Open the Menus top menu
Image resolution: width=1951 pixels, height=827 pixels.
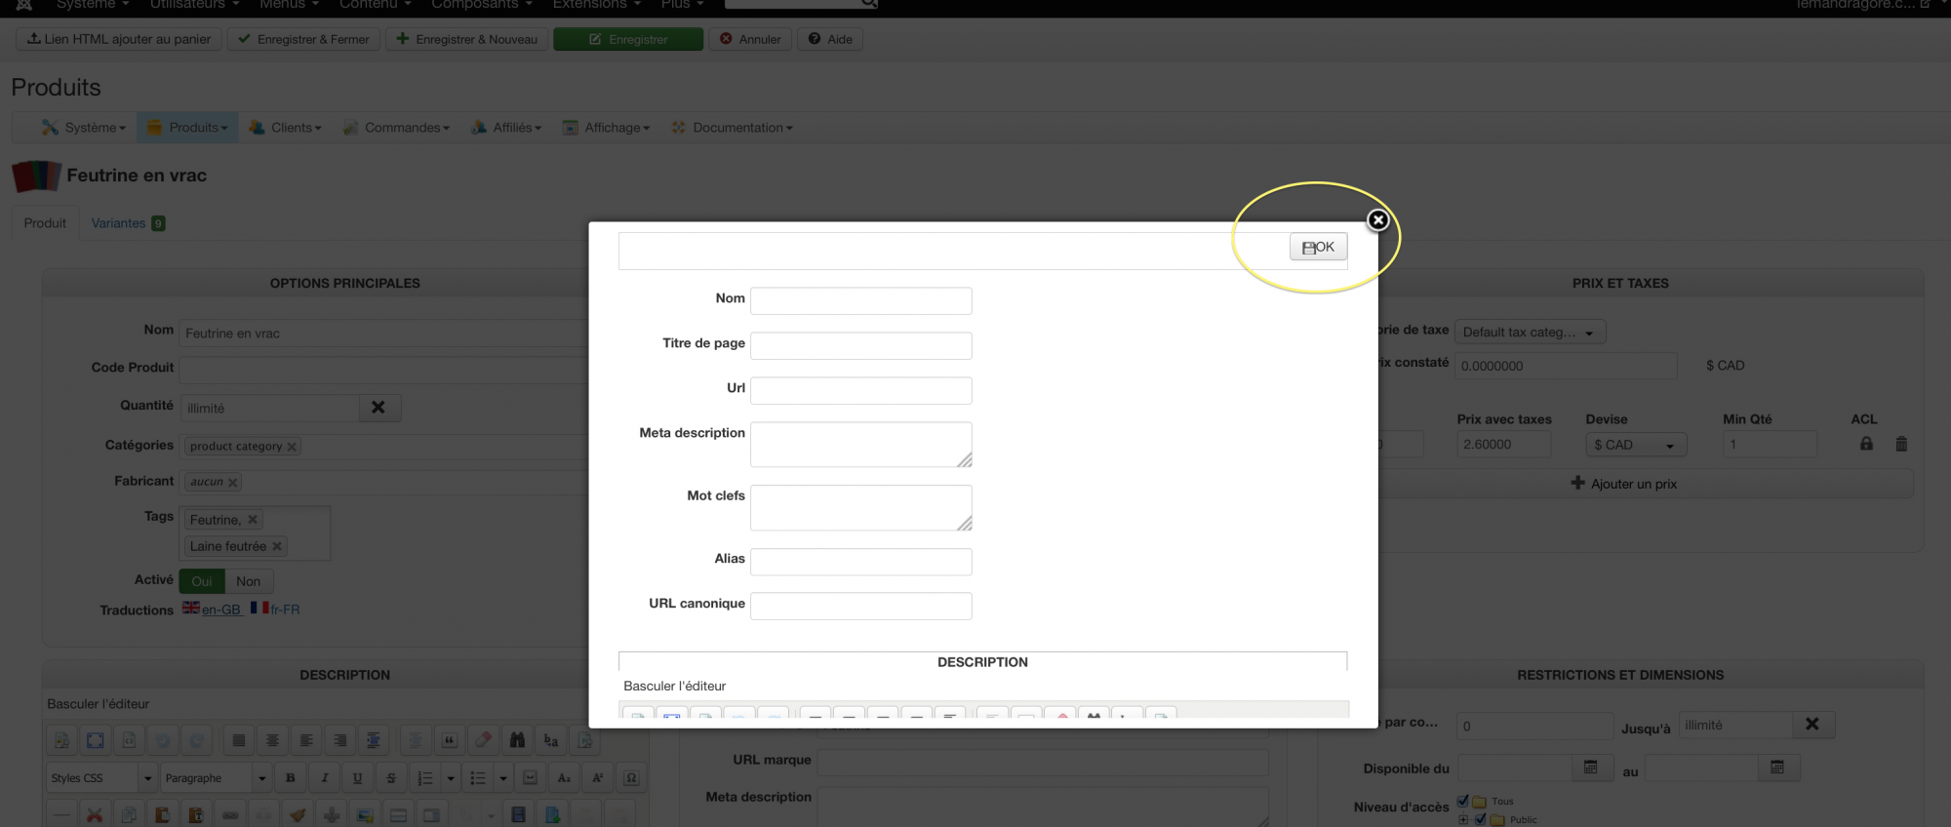289,5
